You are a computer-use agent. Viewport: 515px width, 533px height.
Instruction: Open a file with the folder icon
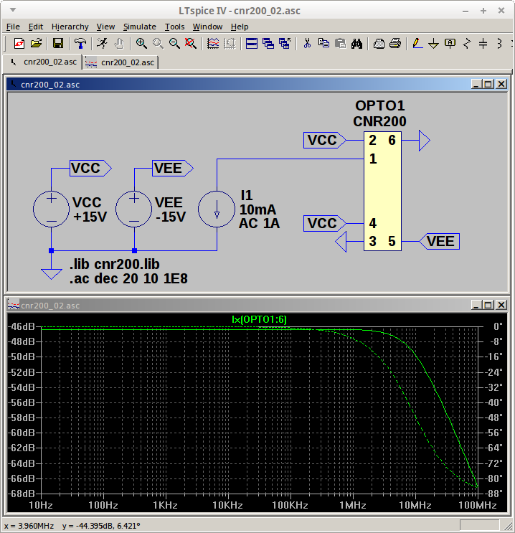36,44
